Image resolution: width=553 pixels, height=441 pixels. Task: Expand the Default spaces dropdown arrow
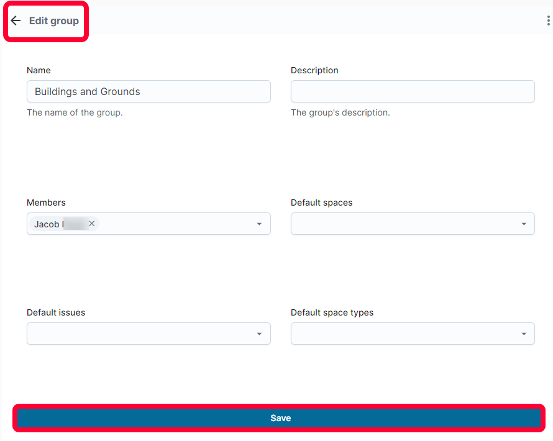[524, 224]
